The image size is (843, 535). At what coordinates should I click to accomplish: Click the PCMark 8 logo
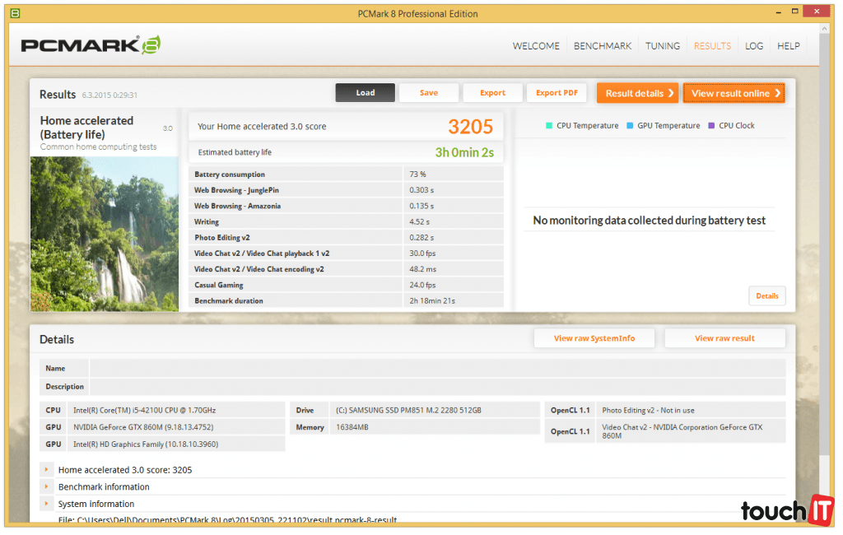91,46
